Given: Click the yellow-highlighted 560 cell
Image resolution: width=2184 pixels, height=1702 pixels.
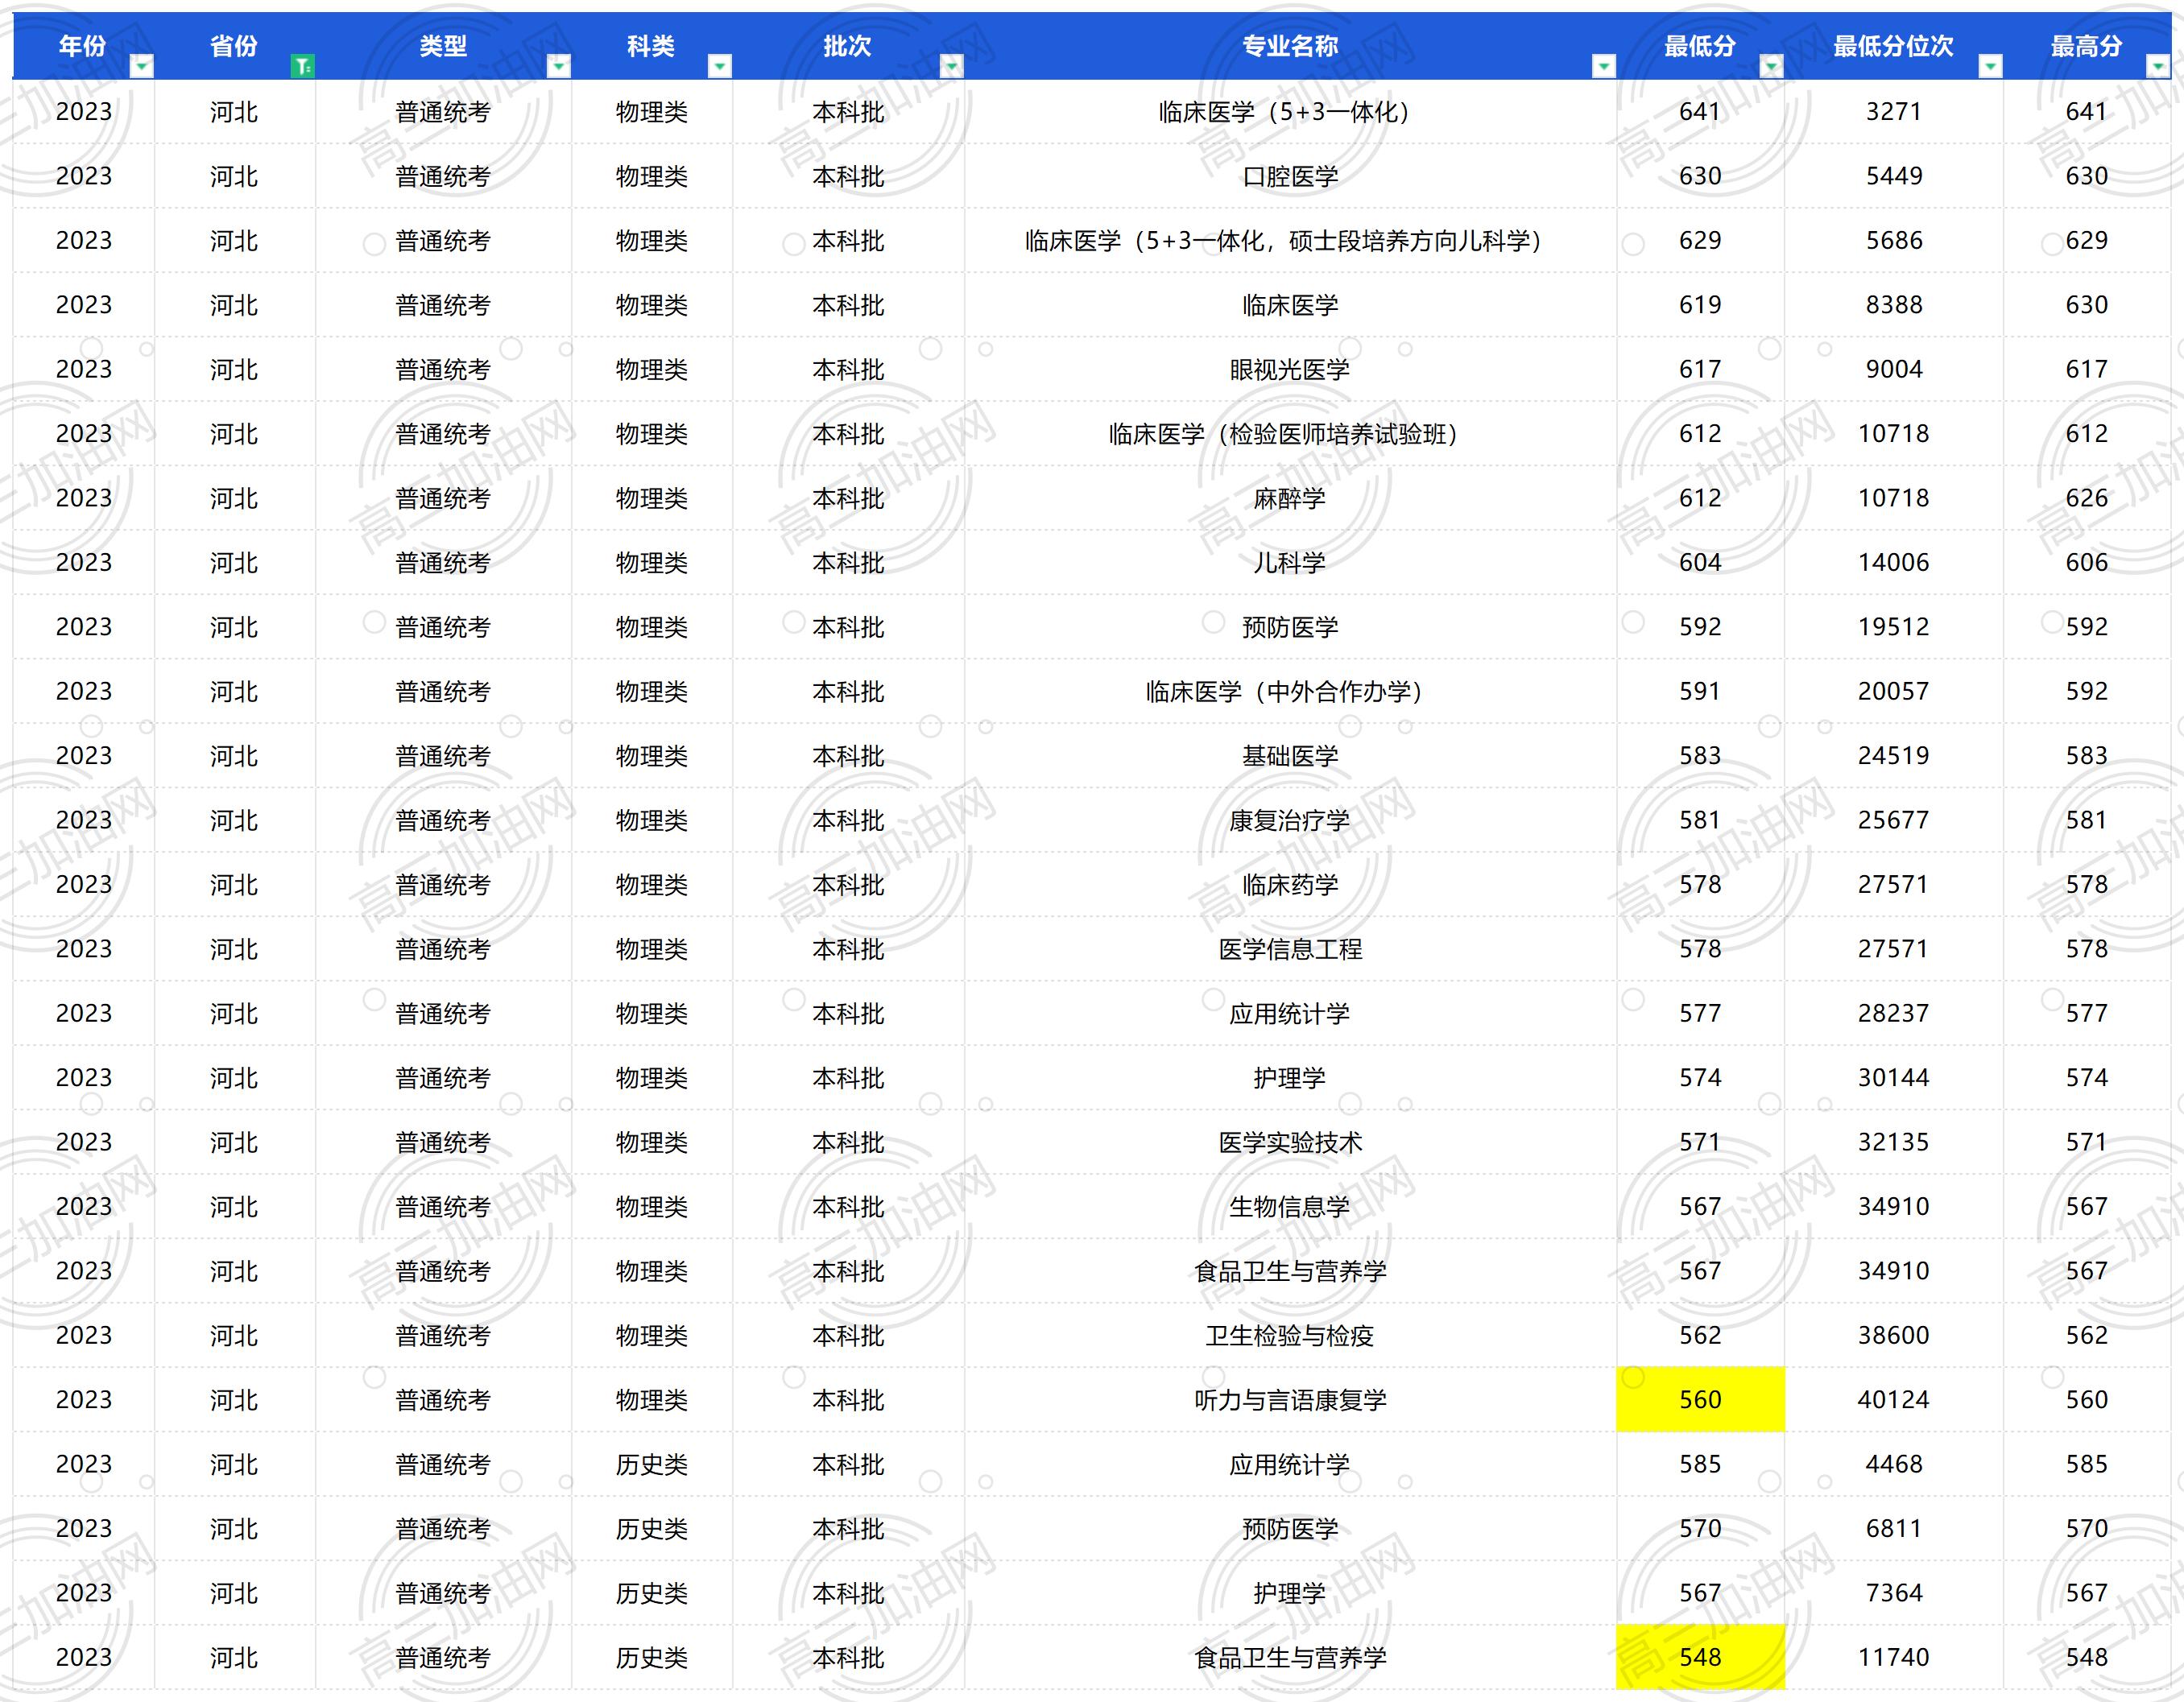Looking at the screenshot, I should (x=1700, y=1400).
